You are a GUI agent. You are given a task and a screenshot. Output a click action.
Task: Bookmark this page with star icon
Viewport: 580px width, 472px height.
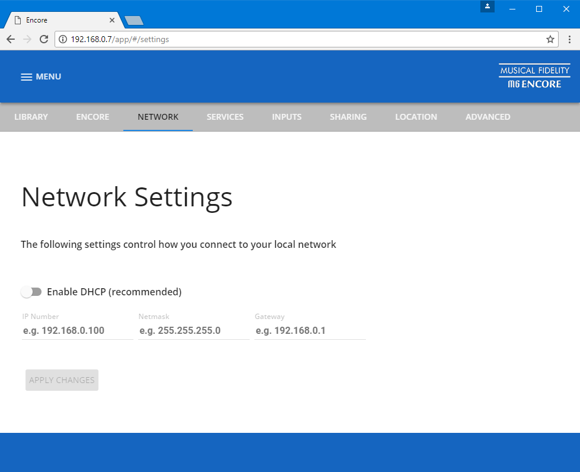pyautogui.click(x=550, y=39)
